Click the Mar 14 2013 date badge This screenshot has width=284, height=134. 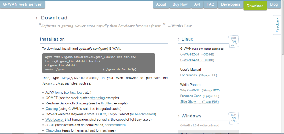coord(234,41)
